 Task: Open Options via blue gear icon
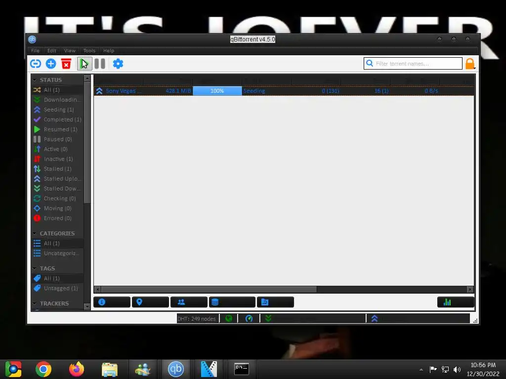pyautogui.click(x=118, y=64)
